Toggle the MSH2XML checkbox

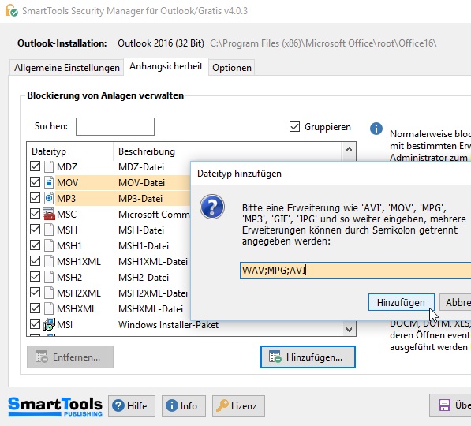[36, 293]
